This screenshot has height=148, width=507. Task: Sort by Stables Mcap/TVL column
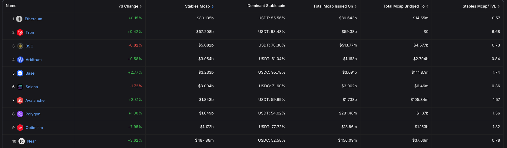(481, 6)
